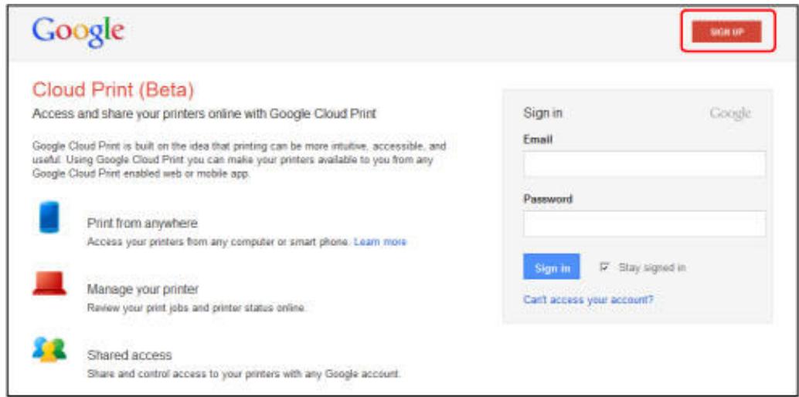Click the grey Google logo in sign-in box
The width and height of the screenshot is (799, 397).
[x=730, y=113]
